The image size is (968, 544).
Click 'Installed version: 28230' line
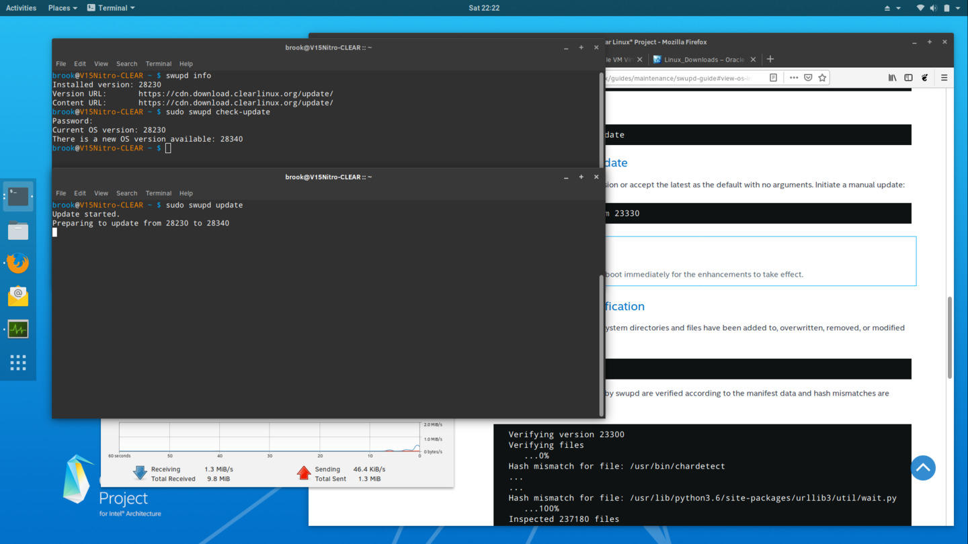tap(107, 85)
